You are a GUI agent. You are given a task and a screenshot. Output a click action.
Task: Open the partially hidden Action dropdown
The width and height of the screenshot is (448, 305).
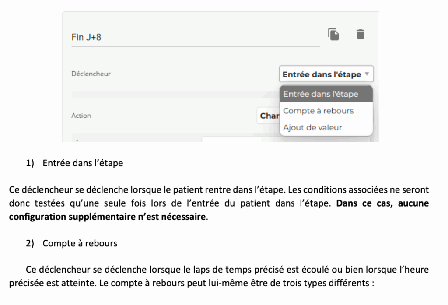click(268, 116)
